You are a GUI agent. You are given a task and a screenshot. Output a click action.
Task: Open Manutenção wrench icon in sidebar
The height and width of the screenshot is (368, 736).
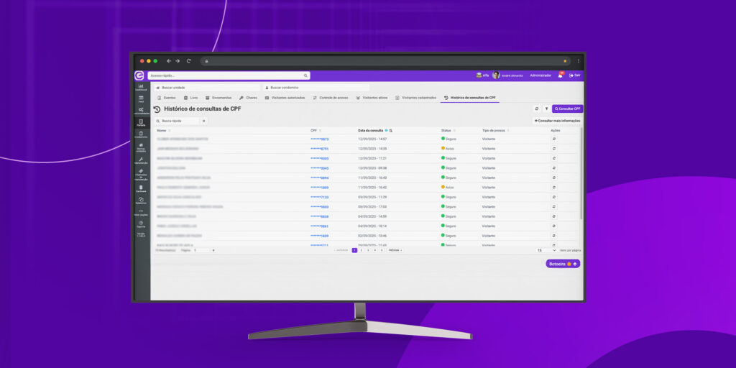tap(141, 160)
